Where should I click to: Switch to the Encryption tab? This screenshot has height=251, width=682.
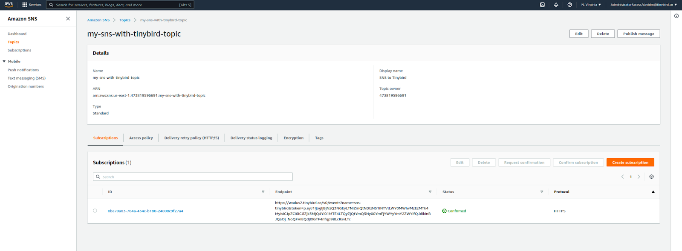293,138
